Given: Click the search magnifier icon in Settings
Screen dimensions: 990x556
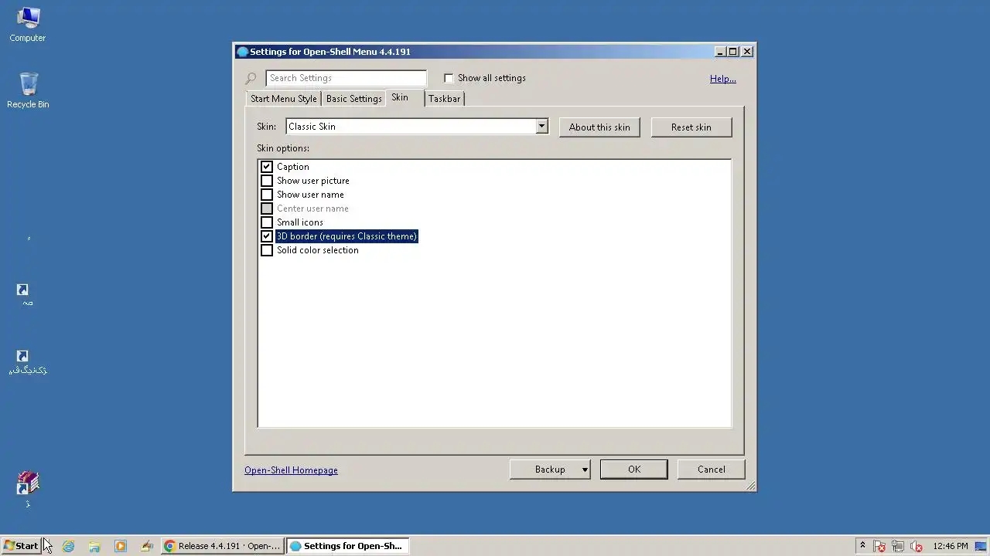Looking at the screenshot, I should click(251, 78).
